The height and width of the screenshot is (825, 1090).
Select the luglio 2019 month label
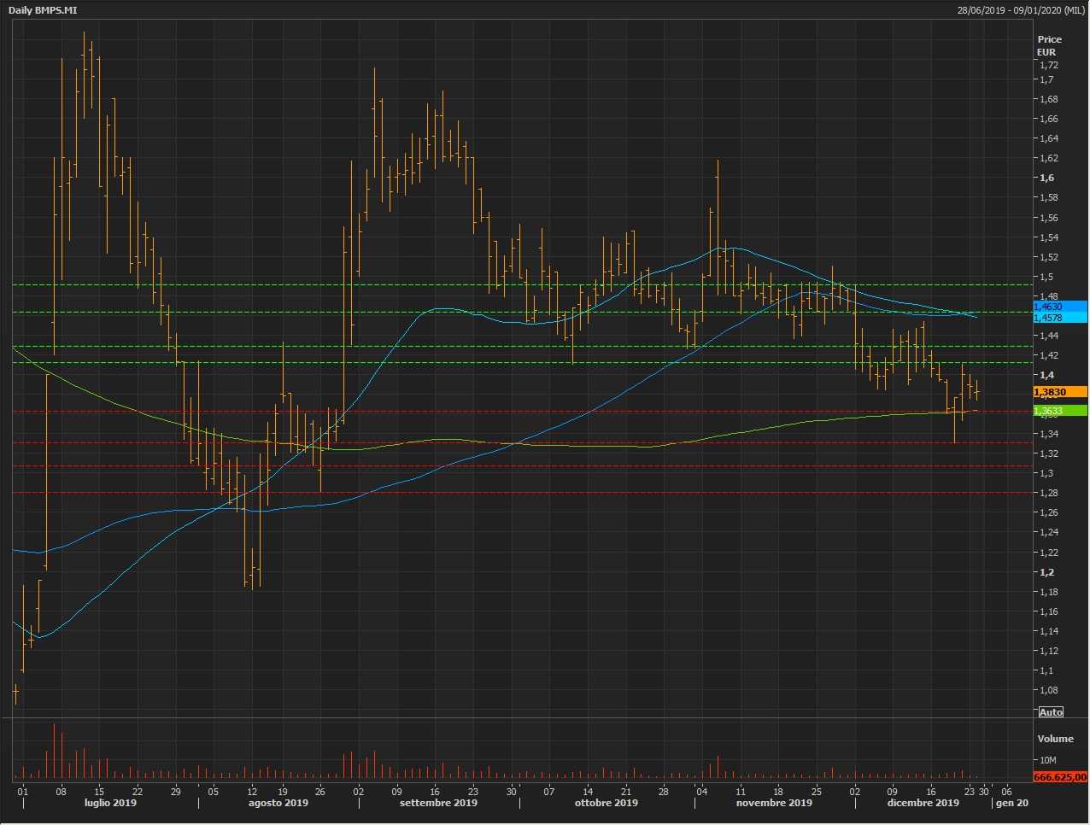pyautogui.click(x=110, y=803)
